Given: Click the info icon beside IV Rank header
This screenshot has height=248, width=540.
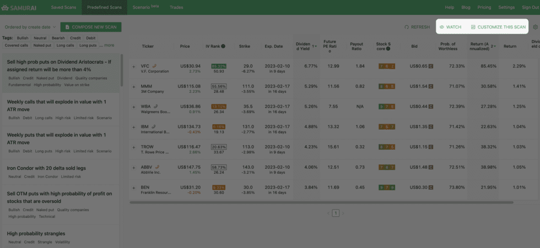Looking at the screenshot, I should [x=223, y=46].
